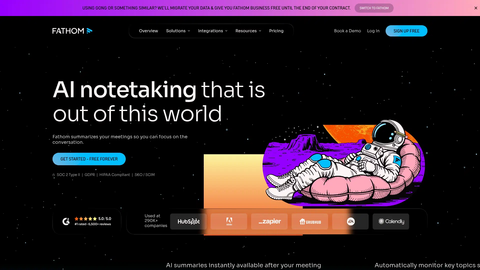Open the Overview nav item
Screen dimensions: 480x270
click(148, 31)
